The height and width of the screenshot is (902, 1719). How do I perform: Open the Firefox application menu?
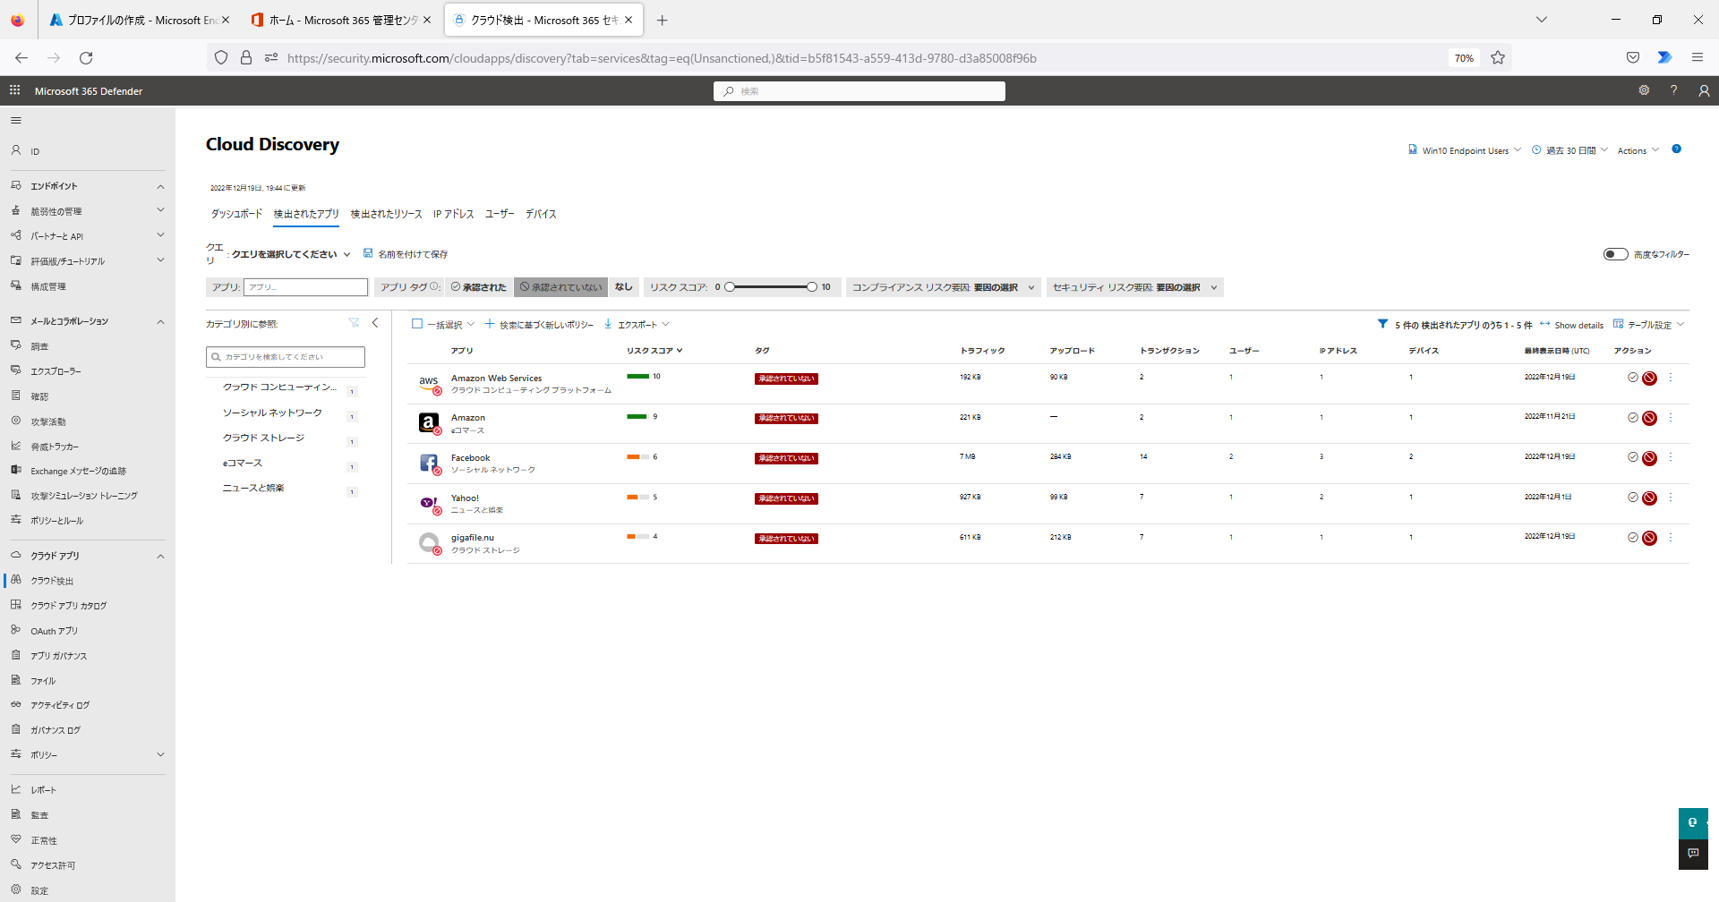(x=1697, y=58)
